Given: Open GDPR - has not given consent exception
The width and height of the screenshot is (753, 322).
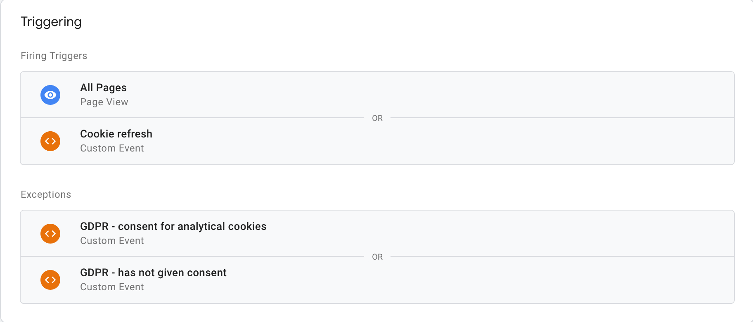Looking at the screenshot, I should (153, 272).
